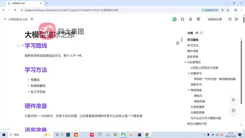Star this document with the favorite icon

tap(183, 19)
